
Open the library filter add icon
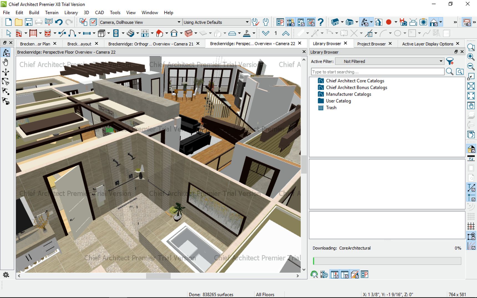pyautogui.click(x=450, y=61)
